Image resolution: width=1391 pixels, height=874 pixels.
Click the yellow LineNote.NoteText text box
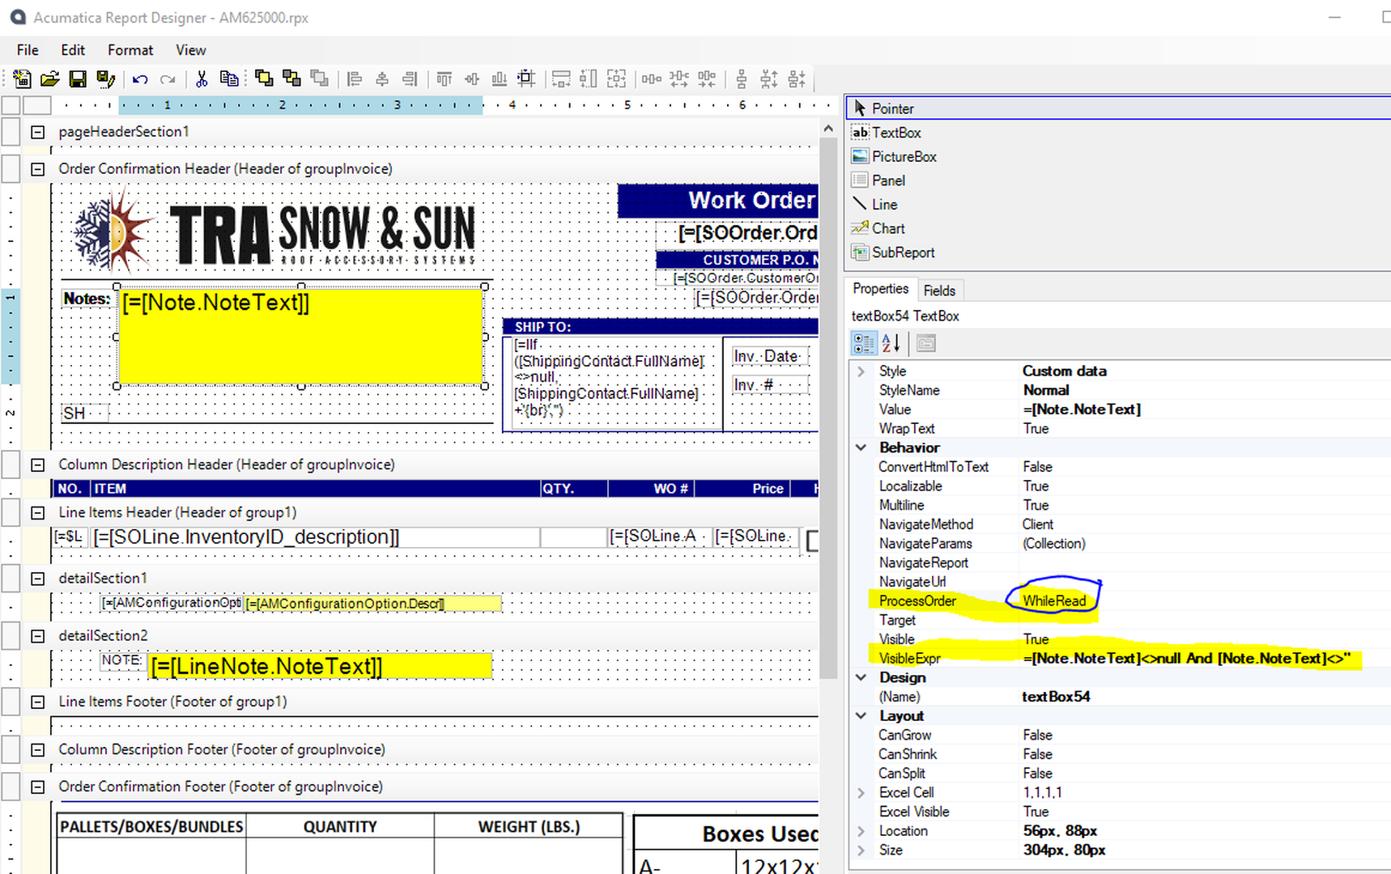click(x=320, y=666)
